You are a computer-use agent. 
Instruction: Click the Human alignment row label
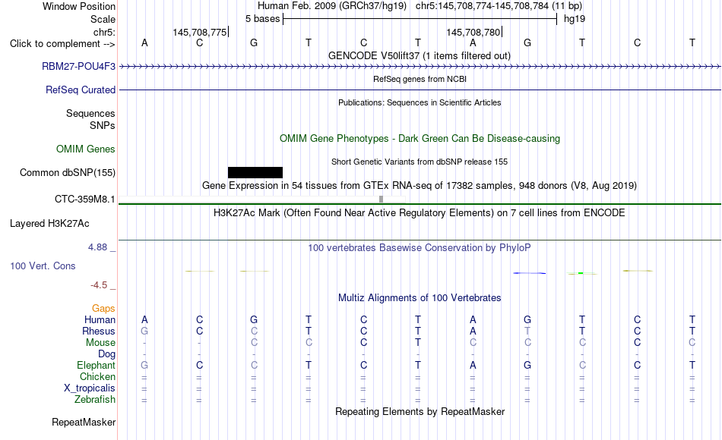coord(100,319)
